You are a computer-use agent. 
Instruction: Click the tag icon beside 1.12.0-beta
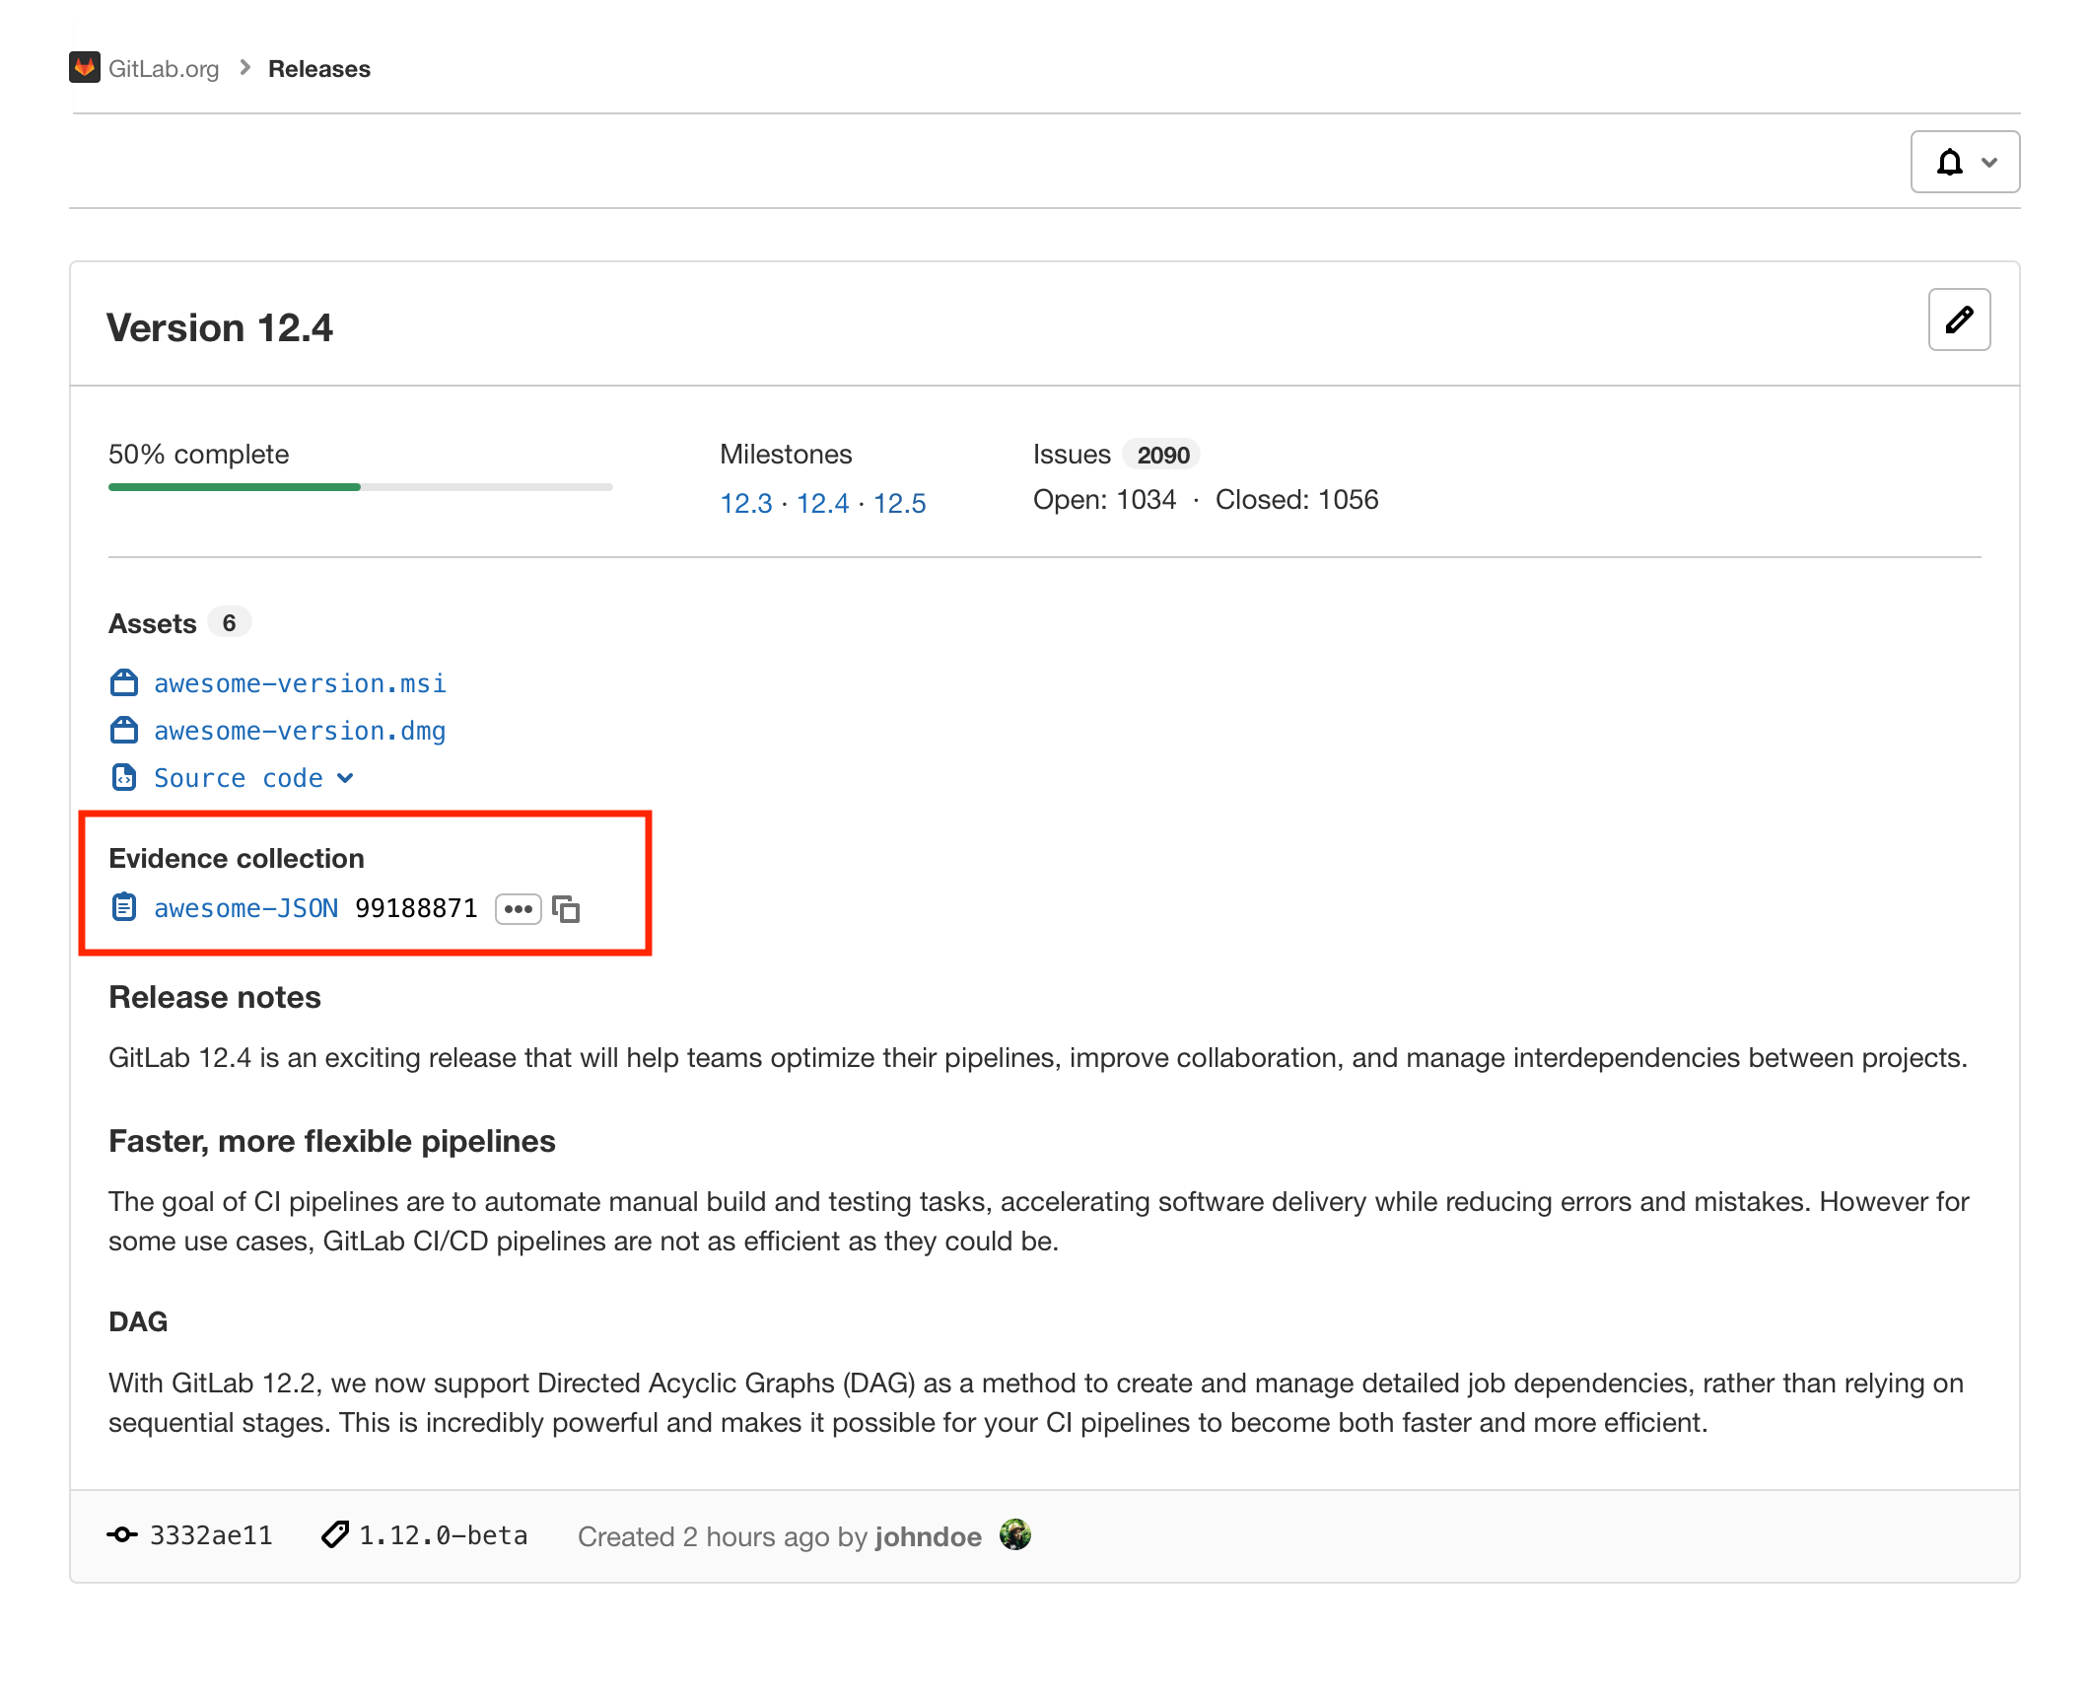[333, 1534]
